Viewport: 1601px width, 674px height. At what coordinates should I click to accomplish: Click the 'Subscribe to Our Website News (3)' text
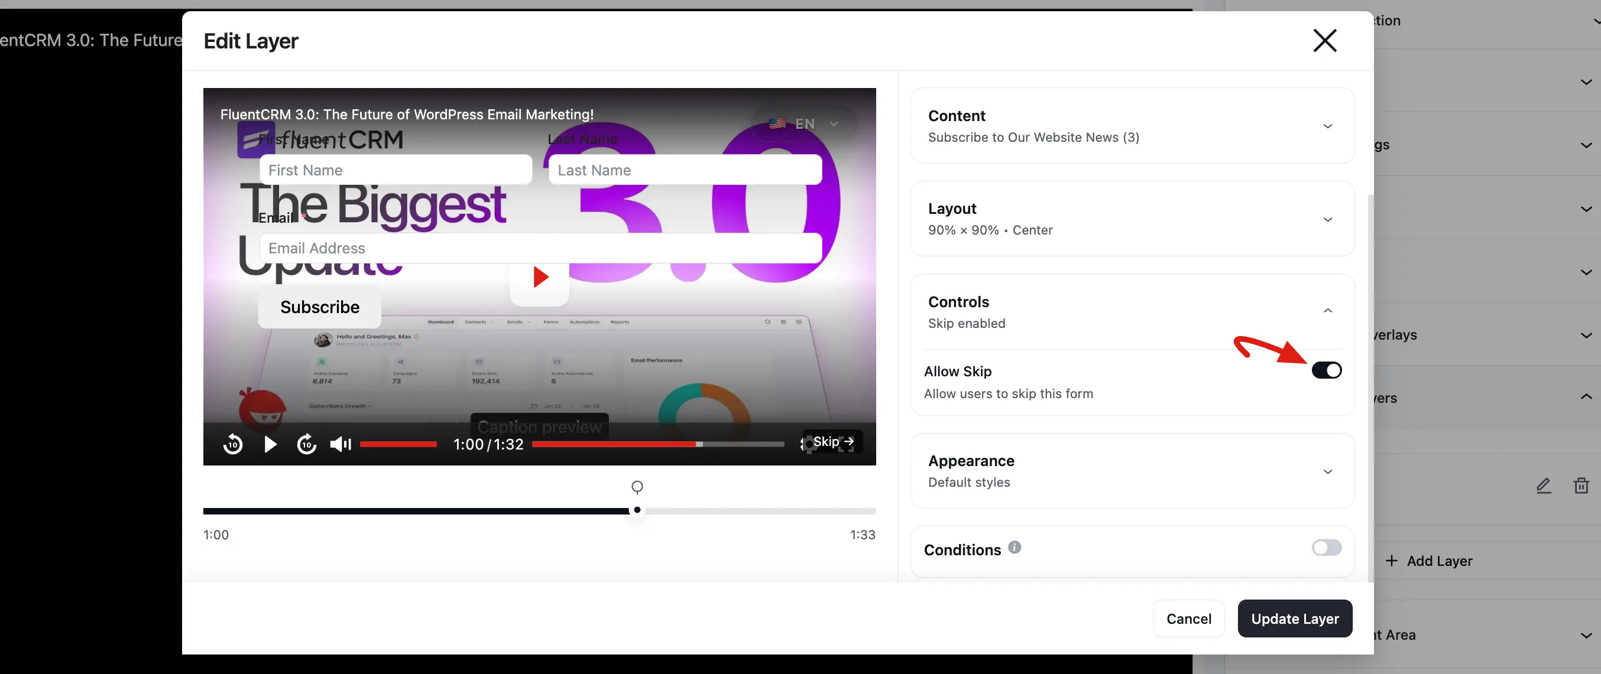[1033, 137]
